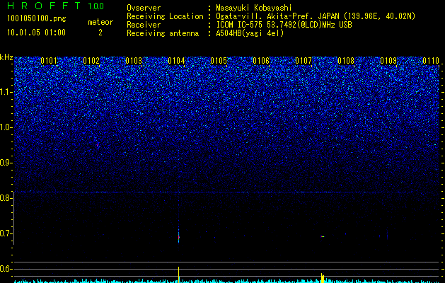Click the meteor echo spot near 0107
Screen dimensions: 445x283
point(323,236)
